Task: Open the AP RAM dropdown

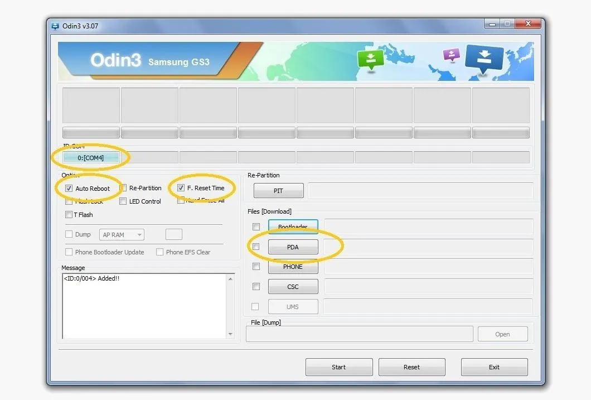Action: point(122,234)
